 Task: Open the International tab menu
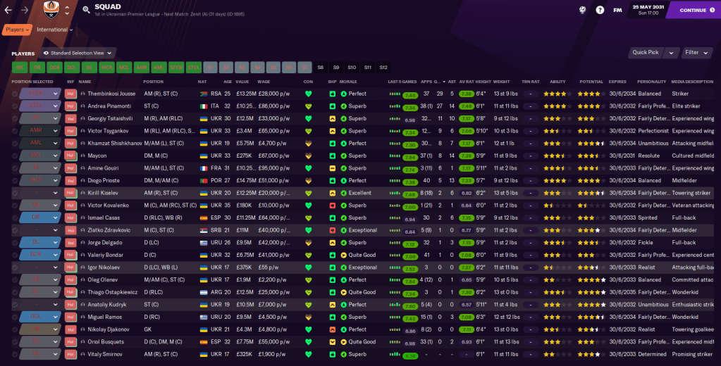[x=54, y=30]
